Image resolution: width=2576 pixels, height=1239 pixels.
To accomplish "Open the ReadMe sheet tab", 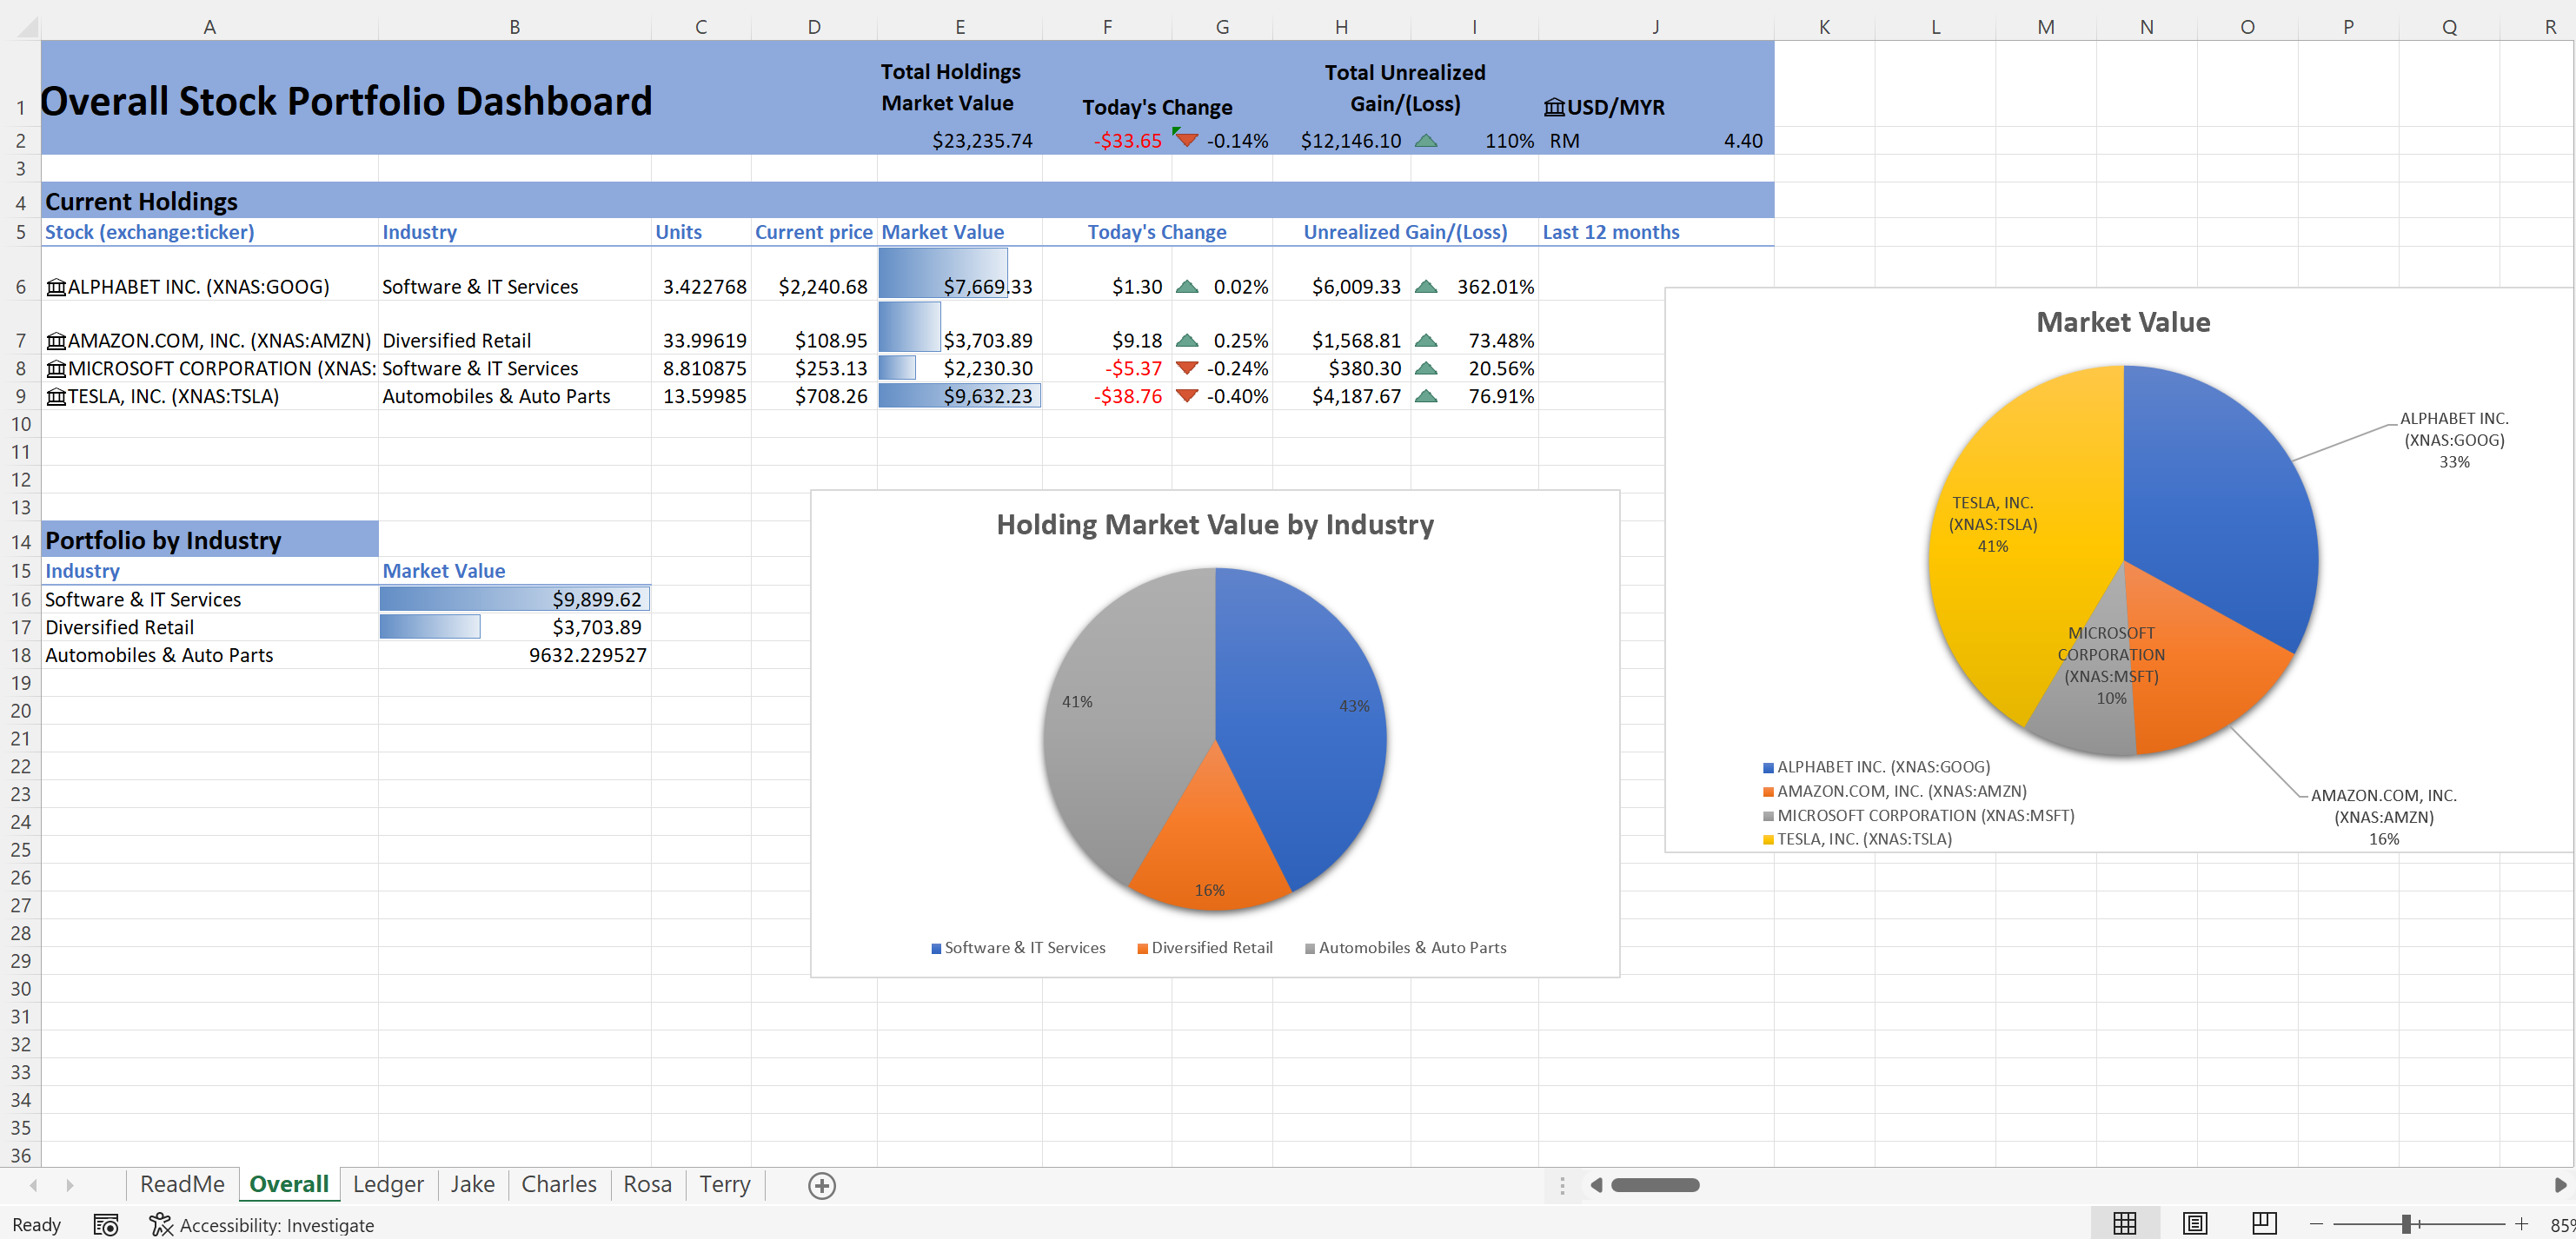I will point(182,1184).
